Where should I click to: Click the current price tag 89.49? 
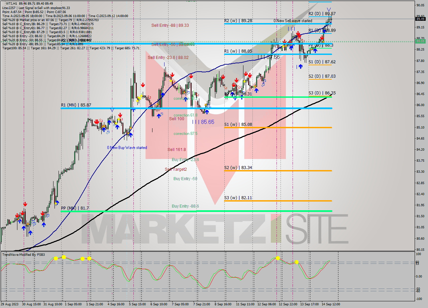[420, 19]
